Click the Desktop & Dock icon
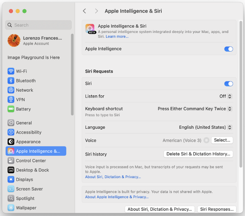The image size is (245, 216). 11,170
